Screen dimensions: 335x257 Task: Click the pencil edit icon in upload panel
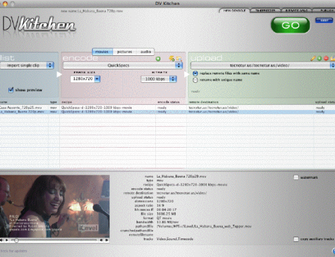pyautogui.click(x=313, y=58)
